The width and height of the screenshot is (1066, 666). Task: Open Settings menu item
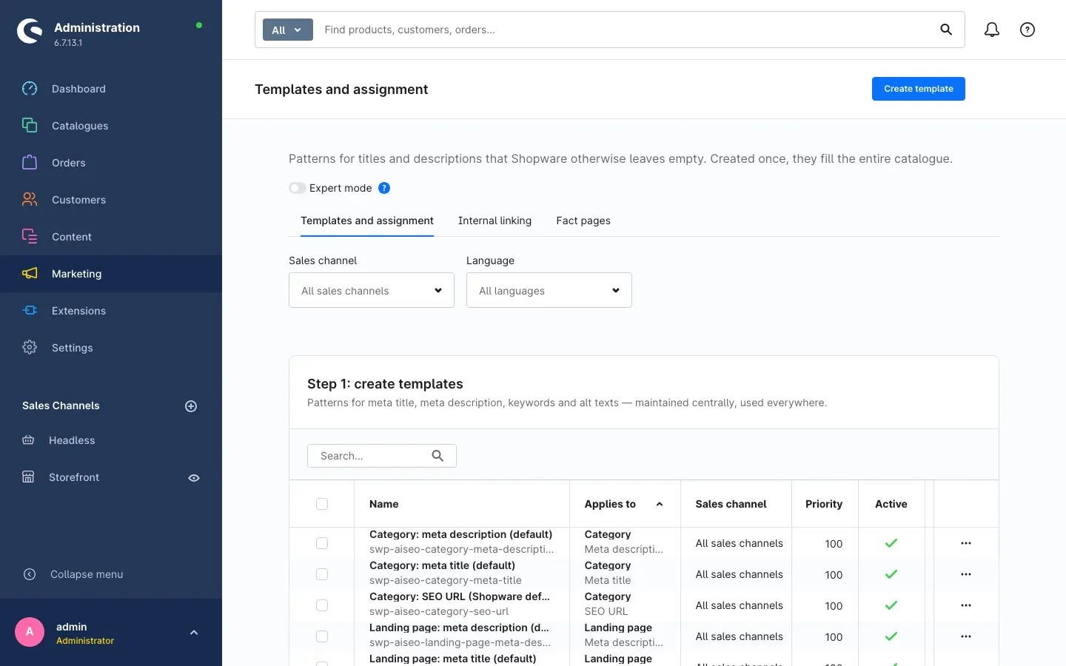[111, 348]
